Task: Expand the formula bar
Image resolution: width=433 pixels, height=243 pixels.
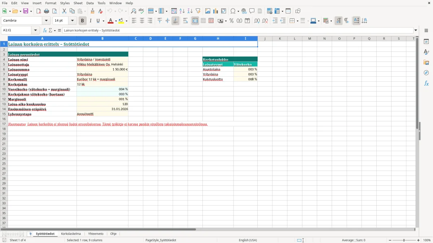Action: point(416,30)
